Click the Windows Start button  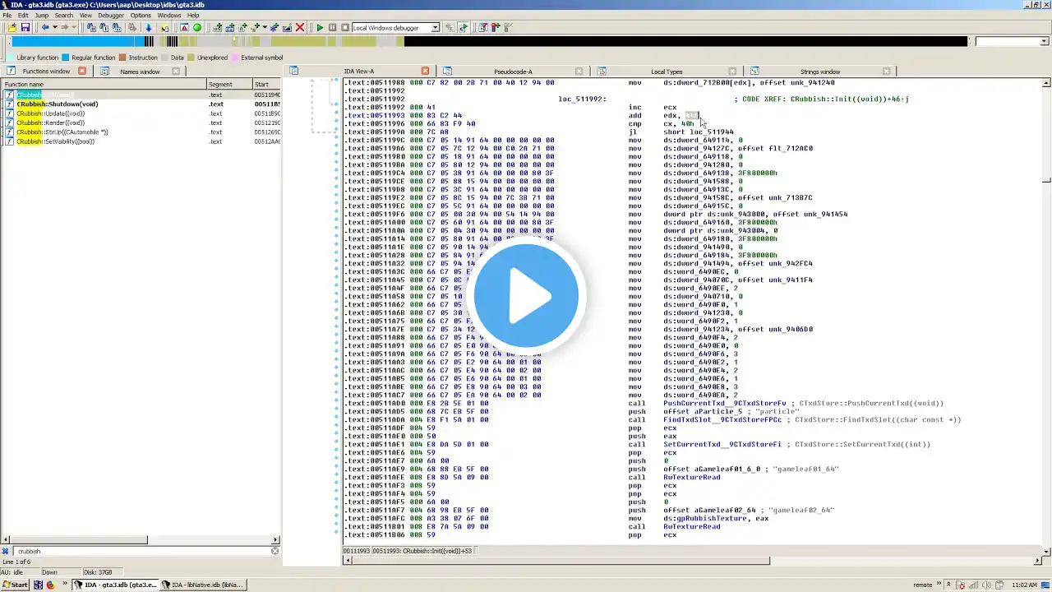[x=15, y=585]
